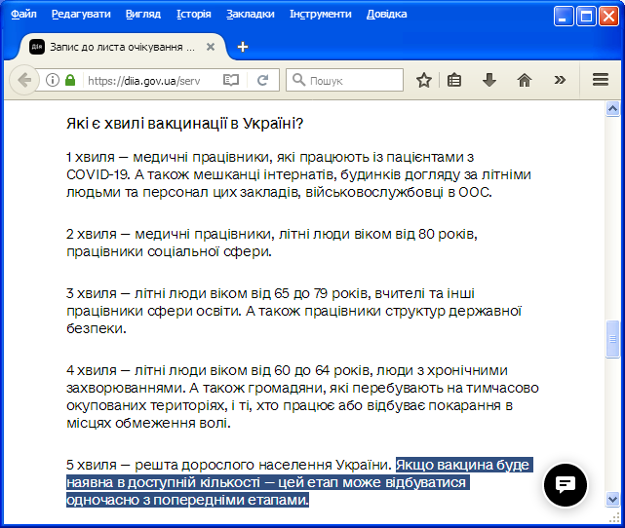Screen dimensions: 625x528
Task: Open site information icon in address bar
Action: click(53, 80)
